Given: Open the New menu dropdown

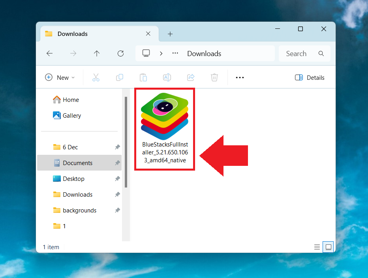Looking at the screenshot, I should 60,77.
